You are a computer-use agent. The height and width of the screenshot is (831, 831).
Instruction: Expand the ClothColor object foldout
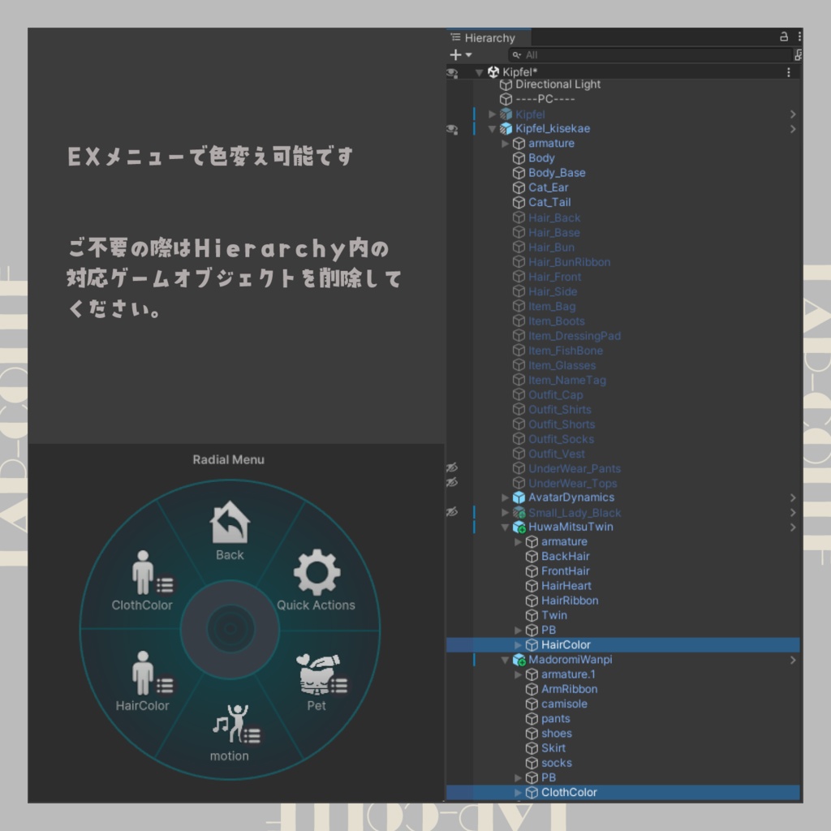(x=518, y=792)
